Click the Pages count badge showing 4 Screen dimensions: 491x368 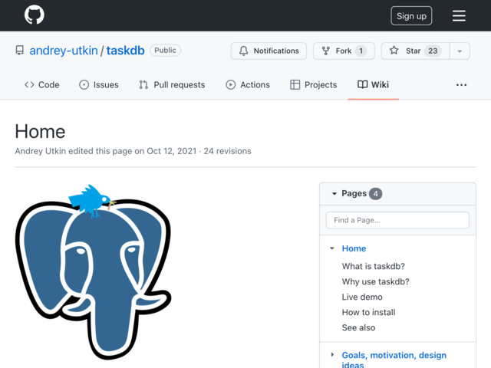[375, 194]
